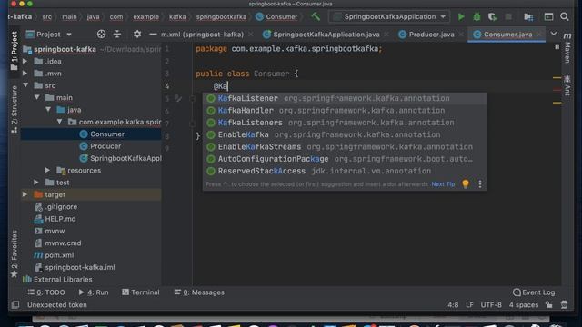Choose KafkaHandler completion suggestion
The height and width of the screenshot is (327, 582).
tap(345, 111)
